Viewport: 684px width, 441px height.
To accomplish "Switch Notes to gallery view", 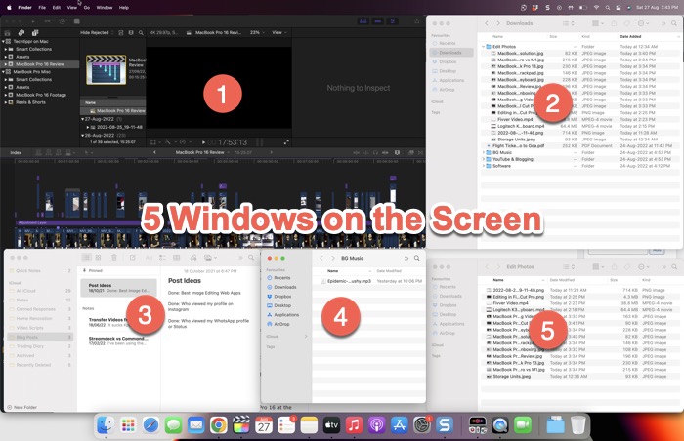I will point(98,258).
